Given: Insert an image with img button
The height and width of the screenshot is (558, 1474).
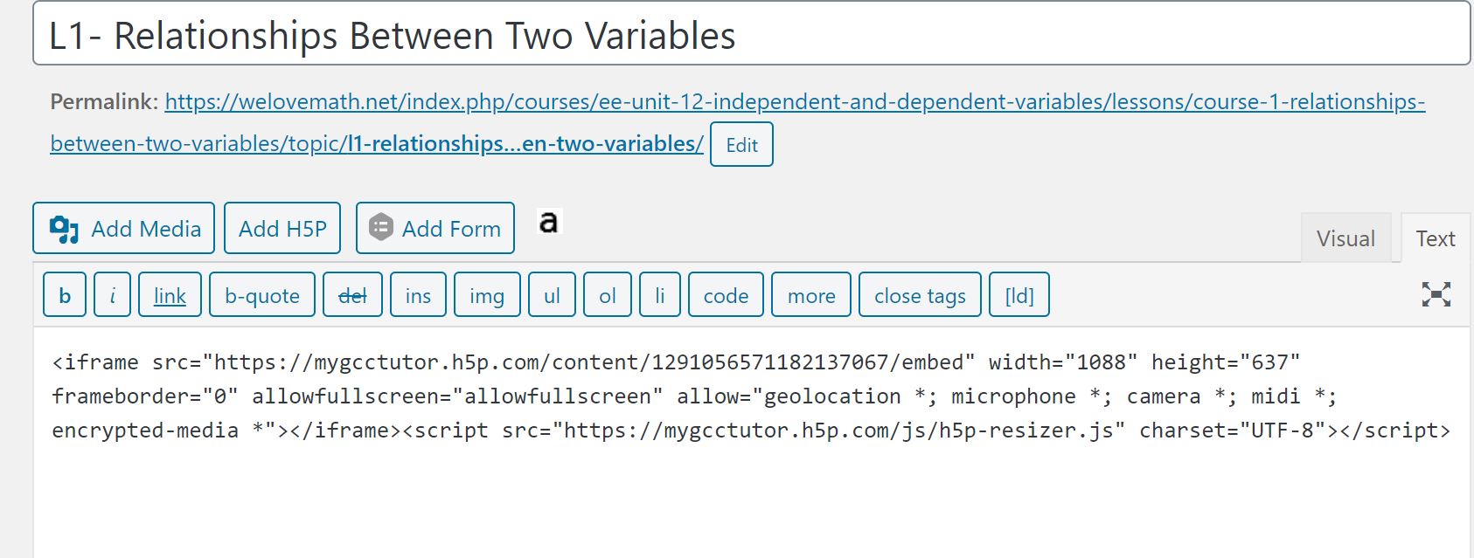Looking at the screenshot, I should [487, 295].
